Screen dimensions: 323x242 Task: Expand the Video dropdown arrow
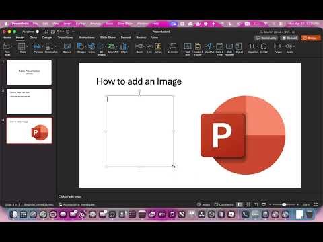283,46
